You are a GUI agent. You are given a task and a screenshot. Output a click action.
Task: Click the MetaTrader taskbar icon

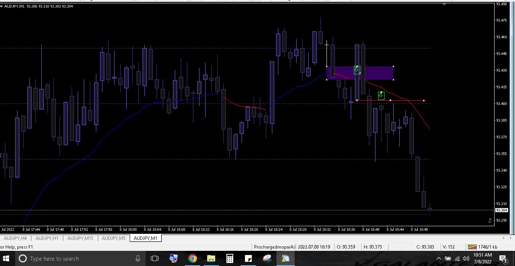(285, 258)
